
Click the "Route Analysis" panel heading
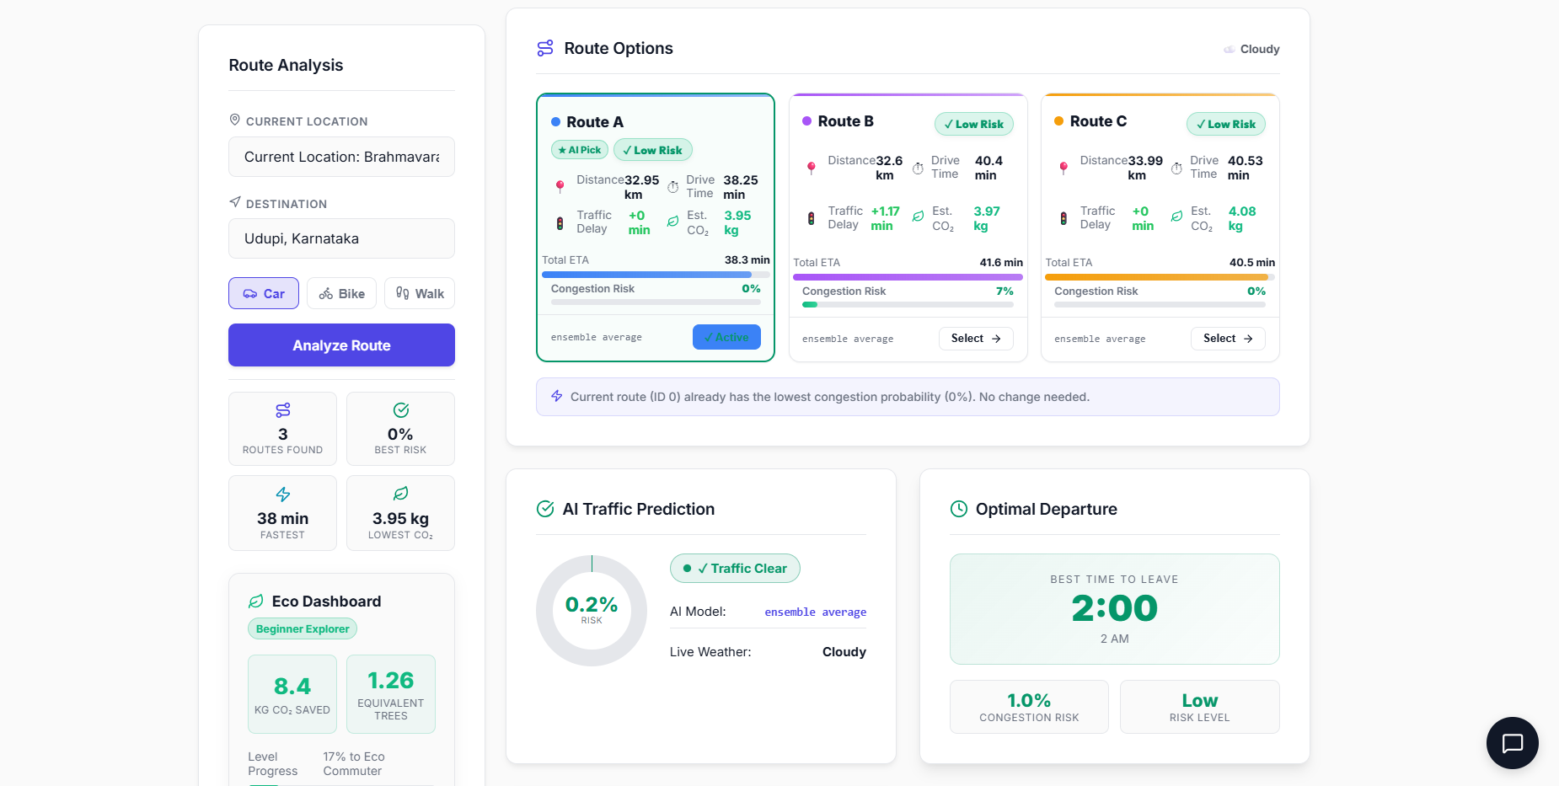pyautogui.click(x=286, y=65)
